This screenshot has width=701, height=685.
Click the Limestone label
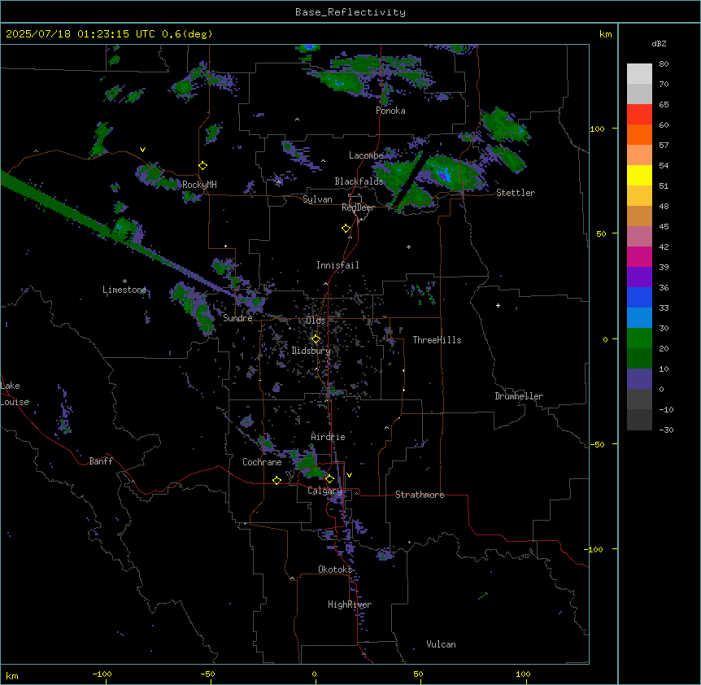click(x=124, y=290)
